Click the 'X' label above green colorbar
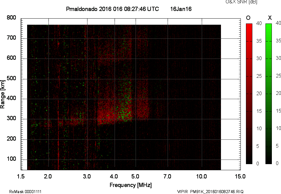The height and width of the screenshot is (194, 281). tap(270, 18)
